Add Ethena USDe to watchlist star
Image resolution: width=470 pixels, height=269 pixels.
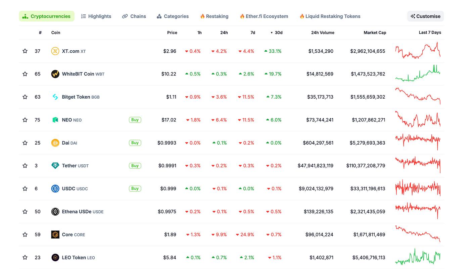pos(25,212)
